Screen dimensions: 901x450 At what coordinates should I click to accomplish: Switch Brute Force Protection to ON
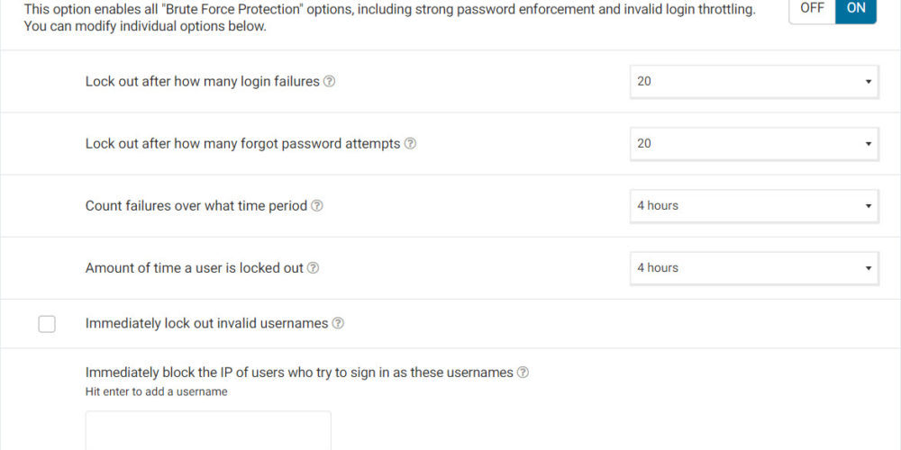click(856, 8)
